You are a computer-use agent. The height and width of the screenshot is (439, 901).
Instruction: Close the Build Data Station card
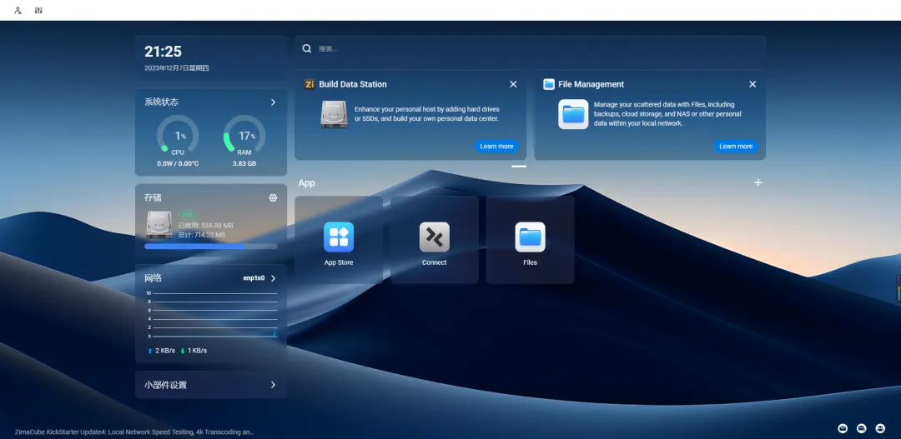coord(513,84)
